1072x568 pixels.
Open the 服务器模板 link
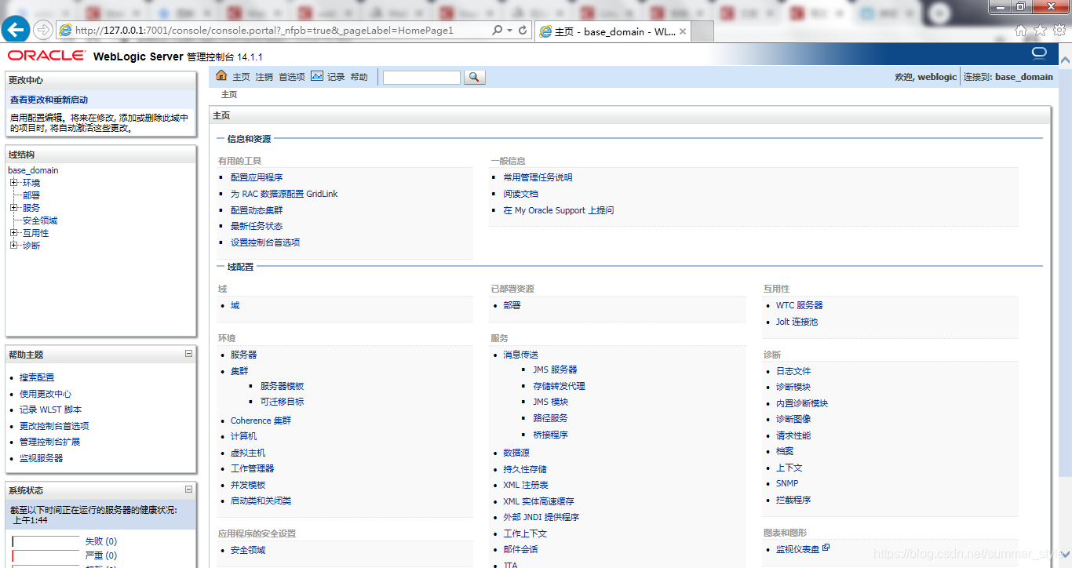282,386
